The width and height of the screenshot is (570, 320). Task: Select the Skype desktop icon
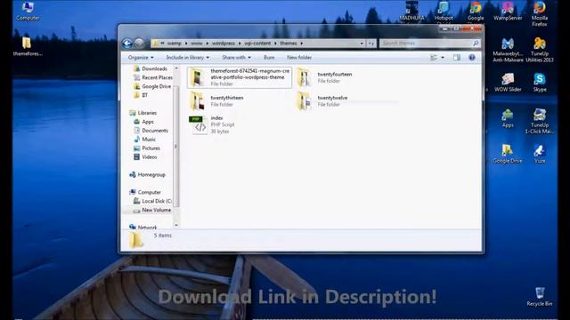540,83
